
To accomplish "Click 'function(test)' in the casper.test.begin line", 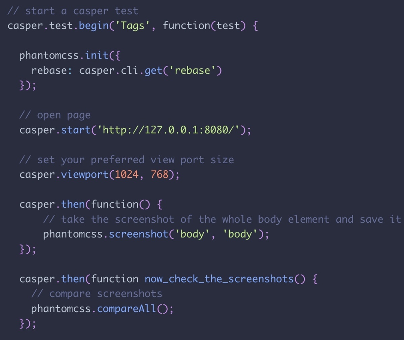I will 204,26.
